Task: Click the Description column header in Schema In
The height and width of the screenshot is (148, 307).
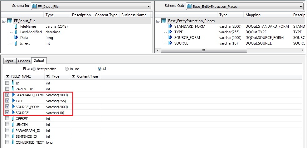Action: 81,15
